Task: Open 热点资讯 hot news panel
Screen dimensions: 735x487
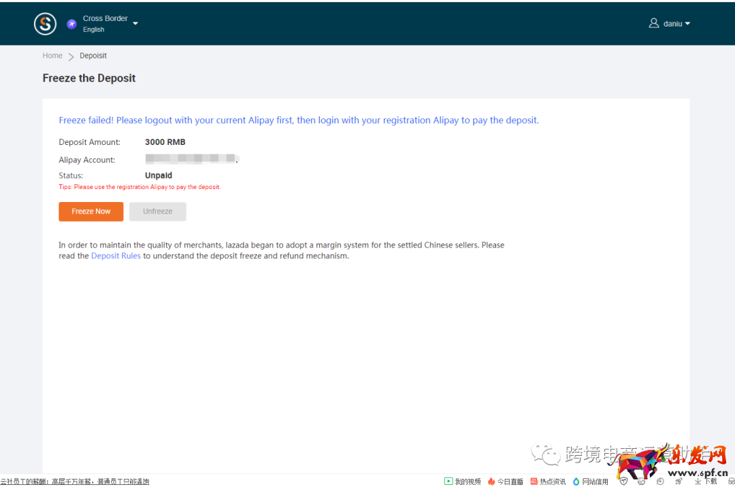Action: pyautogui.click(x=548, y=481)
